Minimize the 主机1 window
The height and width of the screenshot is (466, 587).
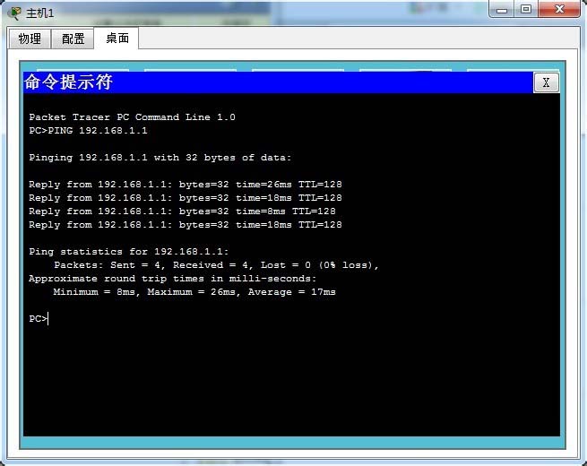pos(502,9)
